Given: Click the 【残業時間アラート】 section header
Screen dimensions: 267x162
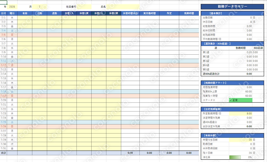Looking at the screenshot, I should pos(233,83).
